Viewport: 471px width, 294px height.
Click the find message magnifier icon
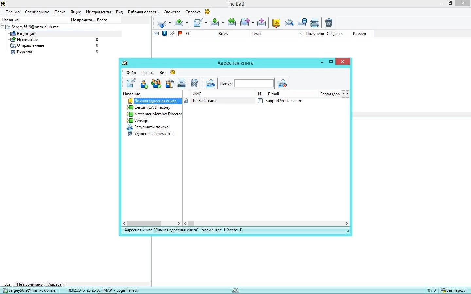pyautogui.click(x=289, y=23)
